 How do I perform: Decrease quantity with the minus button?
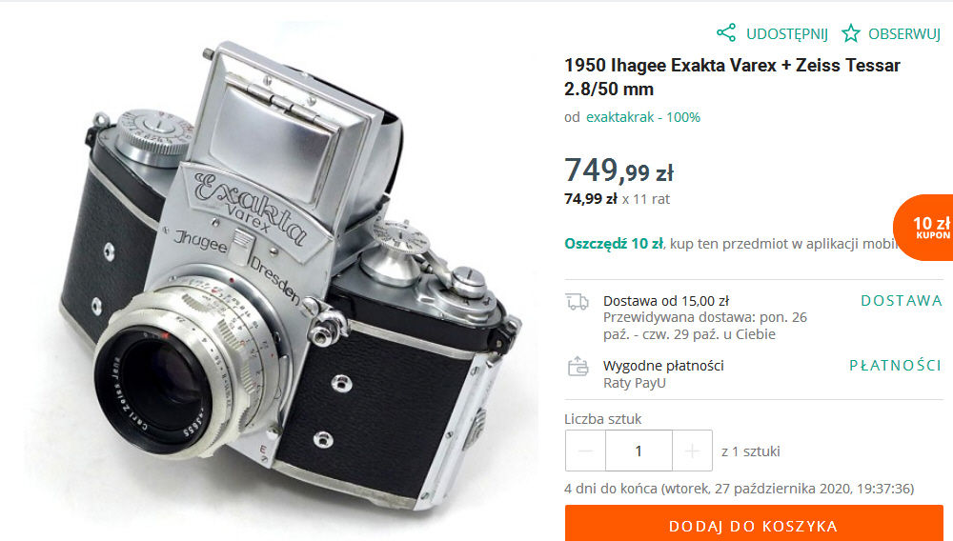585,451
